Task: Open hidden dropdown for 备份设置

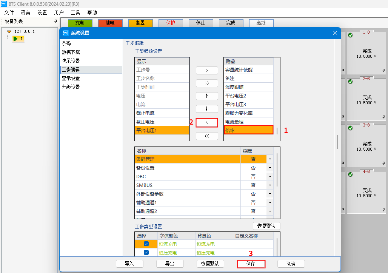Action: coord(270,168)
